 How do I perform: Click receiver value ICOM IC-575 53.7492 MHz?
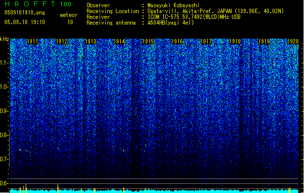194,17
